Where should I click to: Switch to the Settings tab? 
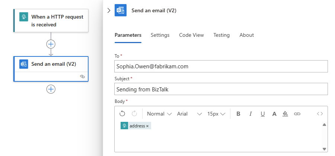pyautogui.click(x=160, y=35)
